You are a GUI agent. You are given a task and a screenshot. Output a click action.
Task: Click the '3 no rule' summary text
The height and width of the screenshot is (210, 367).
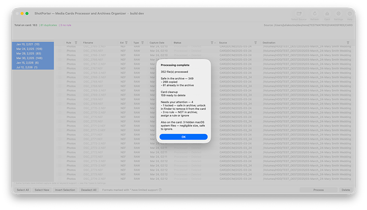[x=66, y=25]
